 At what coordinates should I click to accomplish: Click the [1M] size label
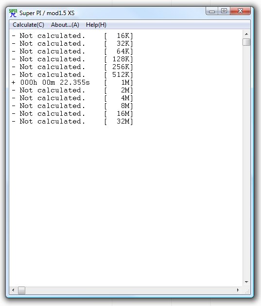tap(119, 83)
